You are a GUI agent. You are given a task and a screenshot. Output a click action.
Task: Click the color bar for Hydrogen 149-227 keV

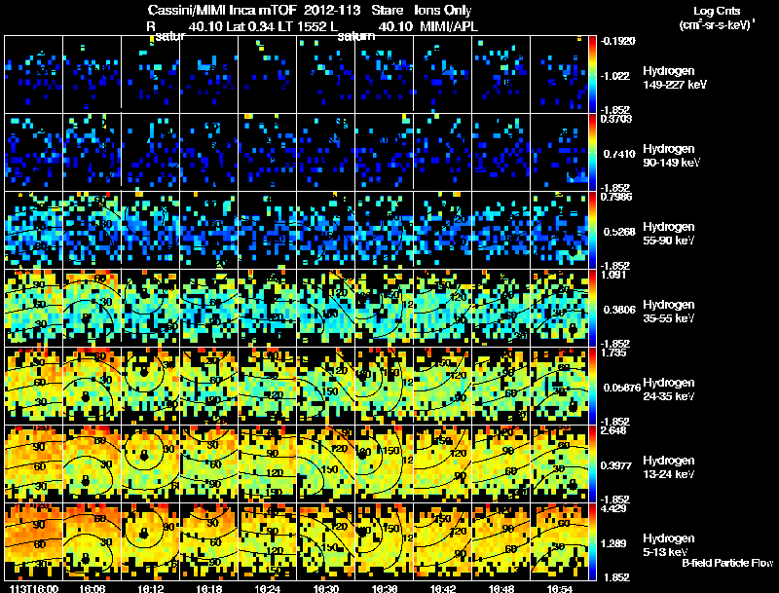(592, 75)
